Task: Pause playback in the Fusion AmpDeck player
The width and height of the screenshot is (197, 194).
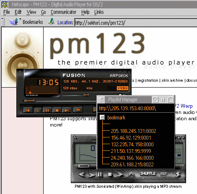Action: [47, 110]
